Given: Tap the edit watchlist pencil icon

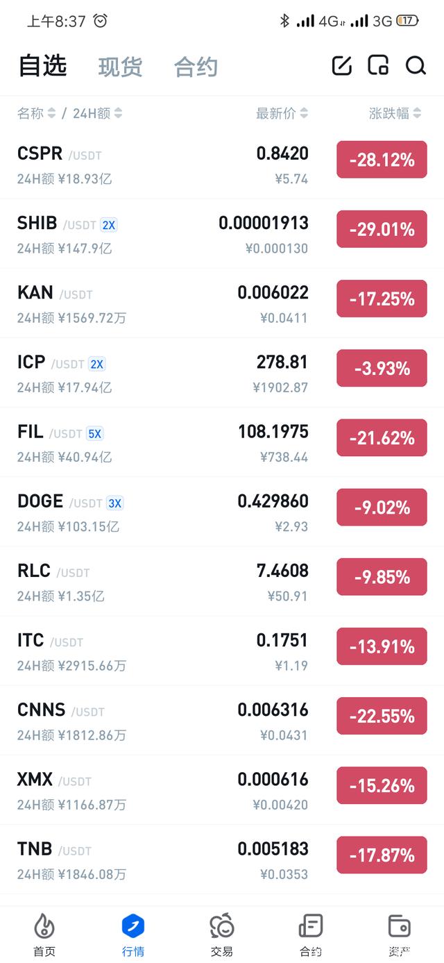Looking at the screenshot, I should (342, 66).
